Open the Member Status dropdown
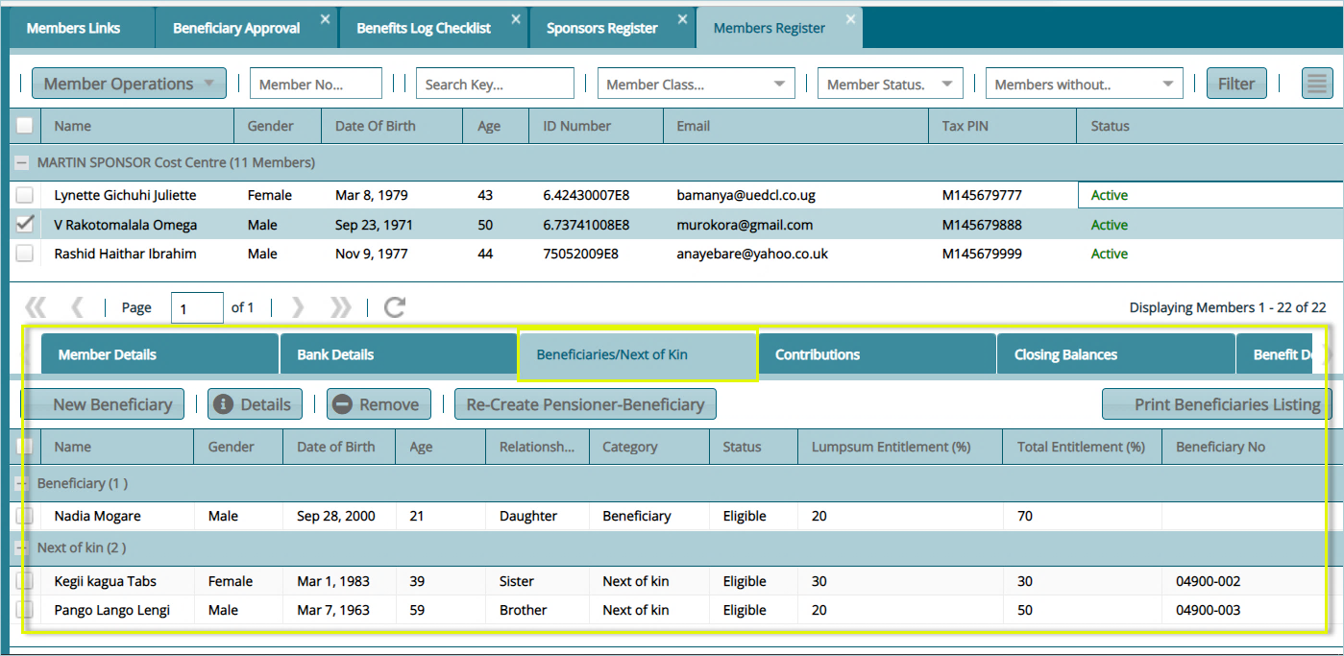 947,85
